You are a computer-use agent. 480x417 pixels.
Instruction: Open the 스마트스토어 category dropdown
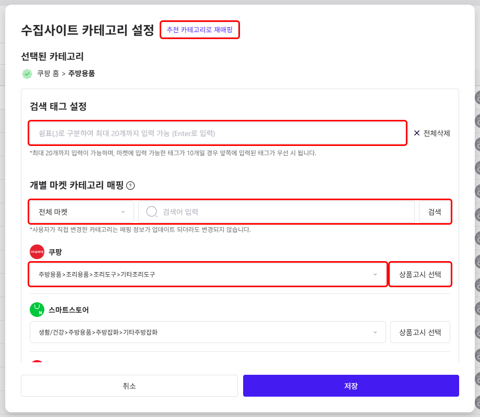coord(208,332)
